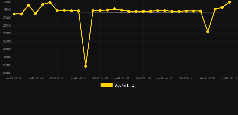Click the 2026-05-07 x-axis date label

(208, 78)
